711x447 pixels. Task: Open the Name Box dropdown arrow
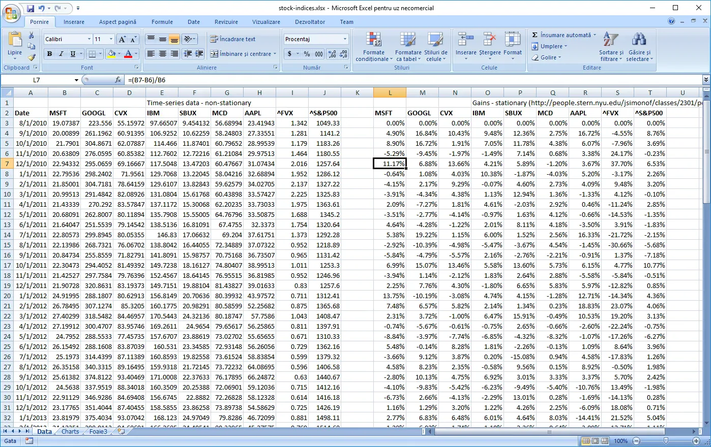pyautogui.click(x=76, y=80)
